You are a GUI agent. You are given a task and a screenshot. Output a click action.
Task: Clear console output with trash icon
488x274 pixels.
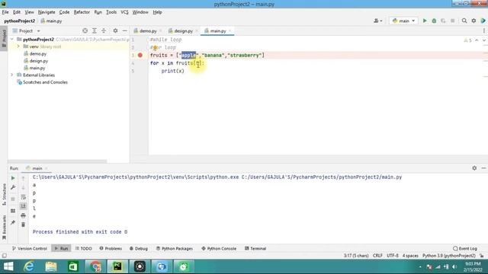click(24, 225)
